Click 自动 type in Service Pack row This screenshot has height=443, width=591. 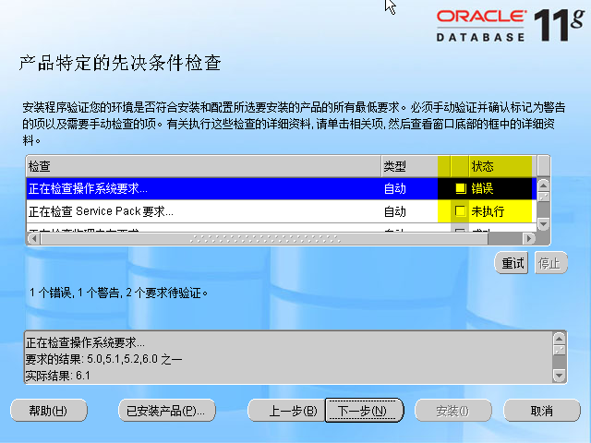click(394, 211)
